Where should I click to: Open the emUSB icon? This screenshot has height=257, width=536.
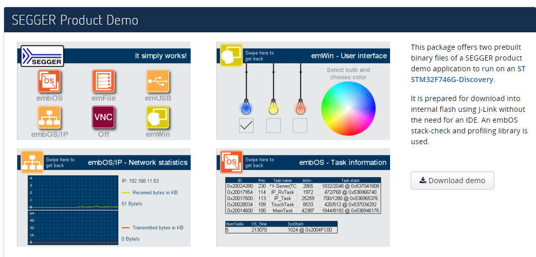point(158,81)
